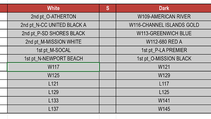The image size is (211, 119).
Task: Click cell W109-AMERICAN RIVER
Action: [x=164, y=17]
